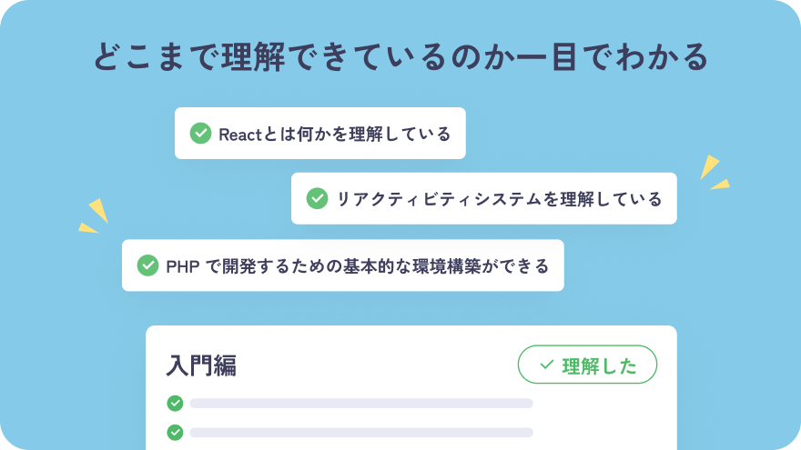Click the green checkmark beside Reactとは何かを理解している

[200, 134]
